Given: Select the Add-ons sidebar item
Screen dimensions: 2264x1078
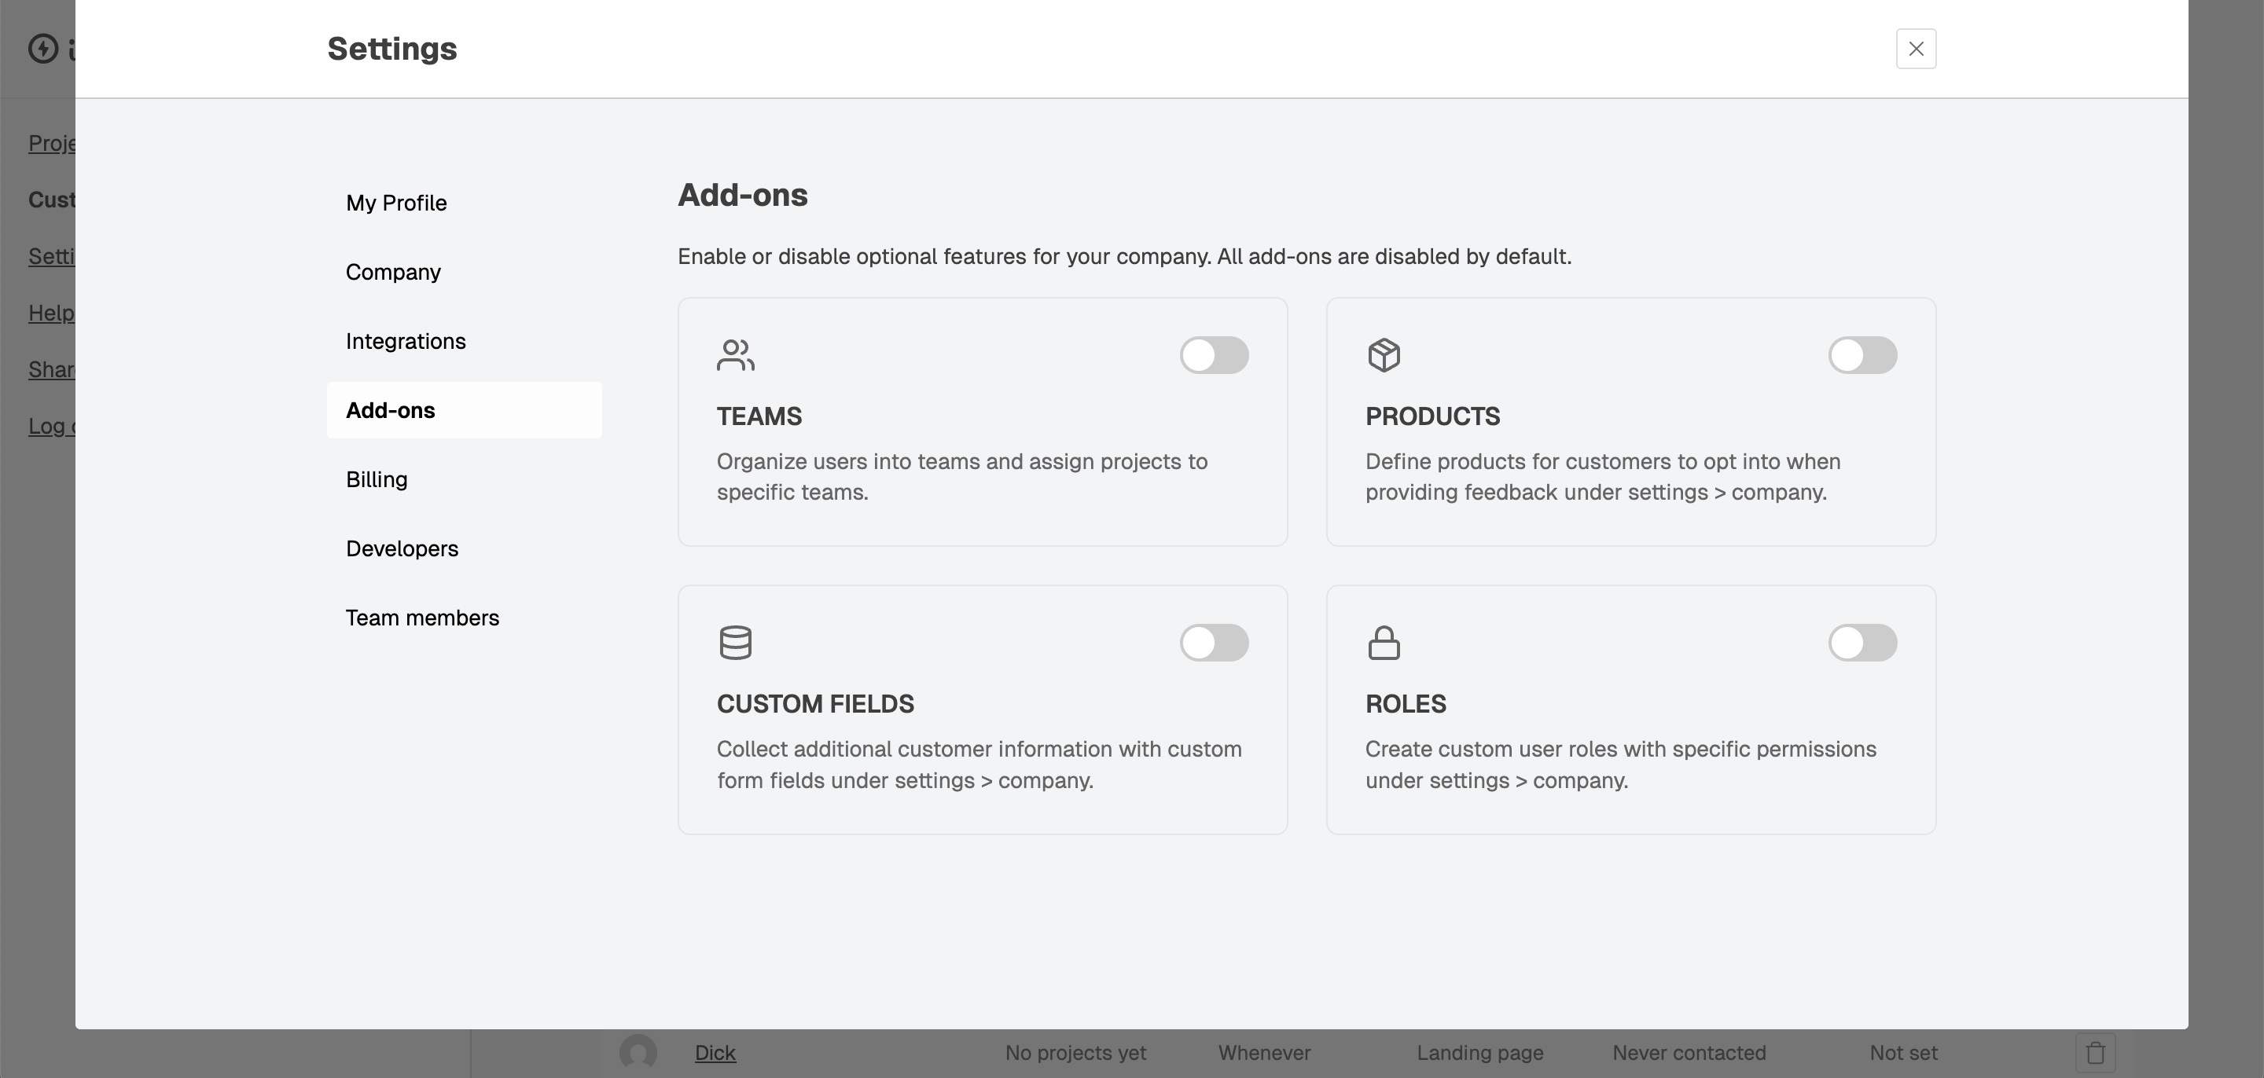Looking at the screenshot, I should point(390,410).
